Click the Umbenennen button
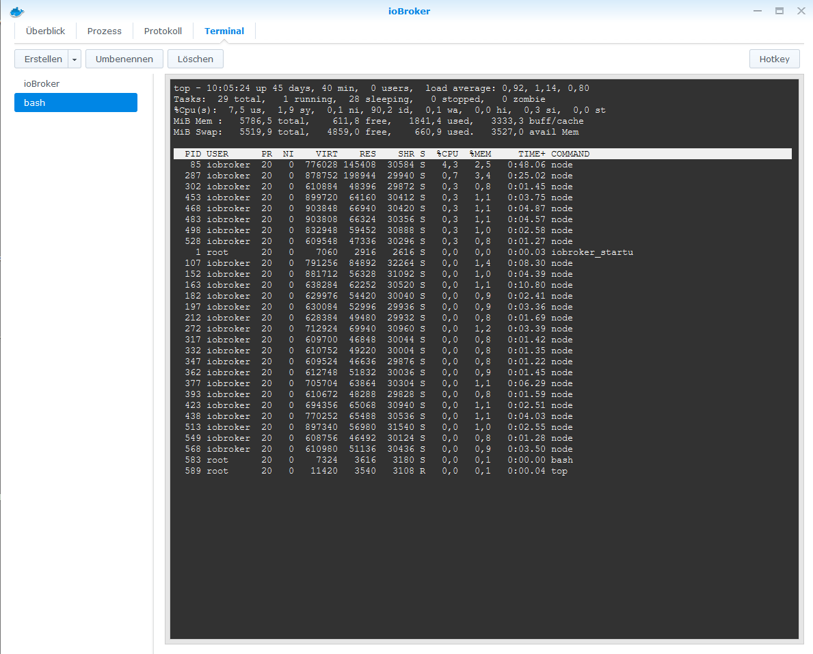Screen dimensions: 813x654 (x=124, y=59)
